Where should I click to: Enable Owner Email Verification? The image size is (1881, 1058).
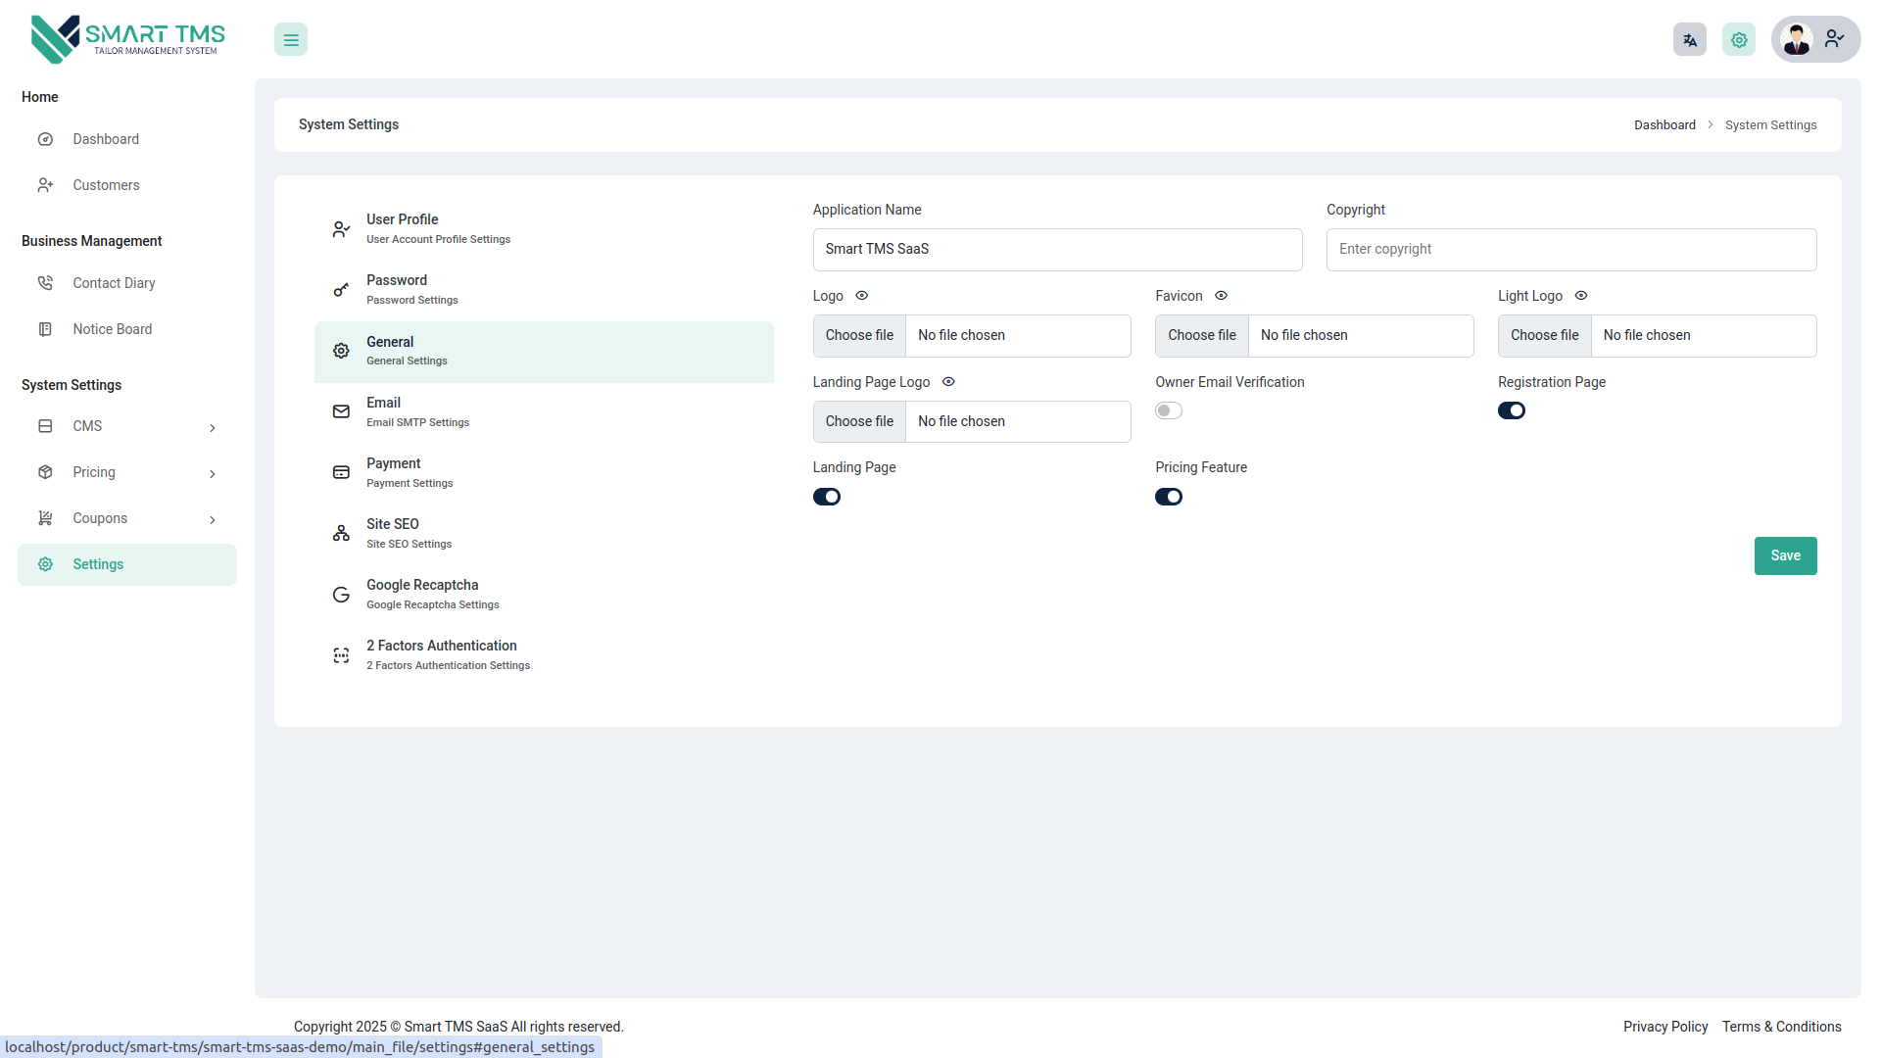pyautogui.click(x=1168, y=410)
